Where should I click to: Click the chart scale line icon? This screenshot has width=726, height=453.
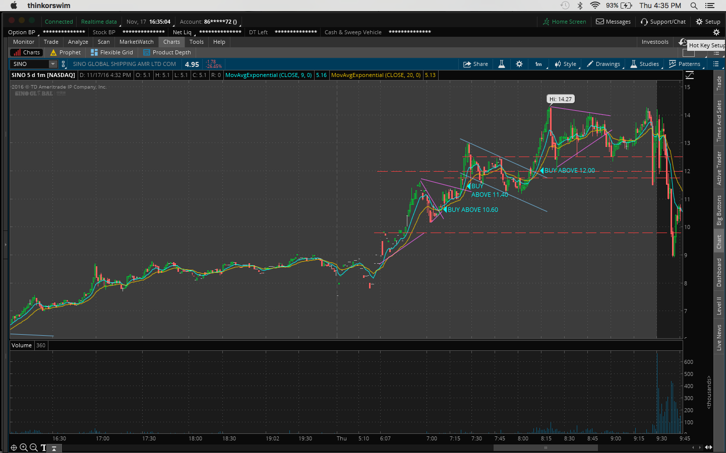click(690, 75)
